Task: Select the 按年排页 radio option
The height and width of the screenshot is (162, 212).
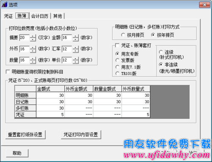Action: pos(153,35)
